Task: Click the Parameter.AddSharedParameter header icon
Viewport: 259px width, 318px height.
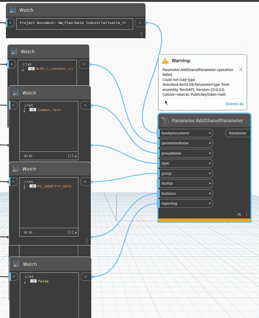Action: (x=165, y=121)
